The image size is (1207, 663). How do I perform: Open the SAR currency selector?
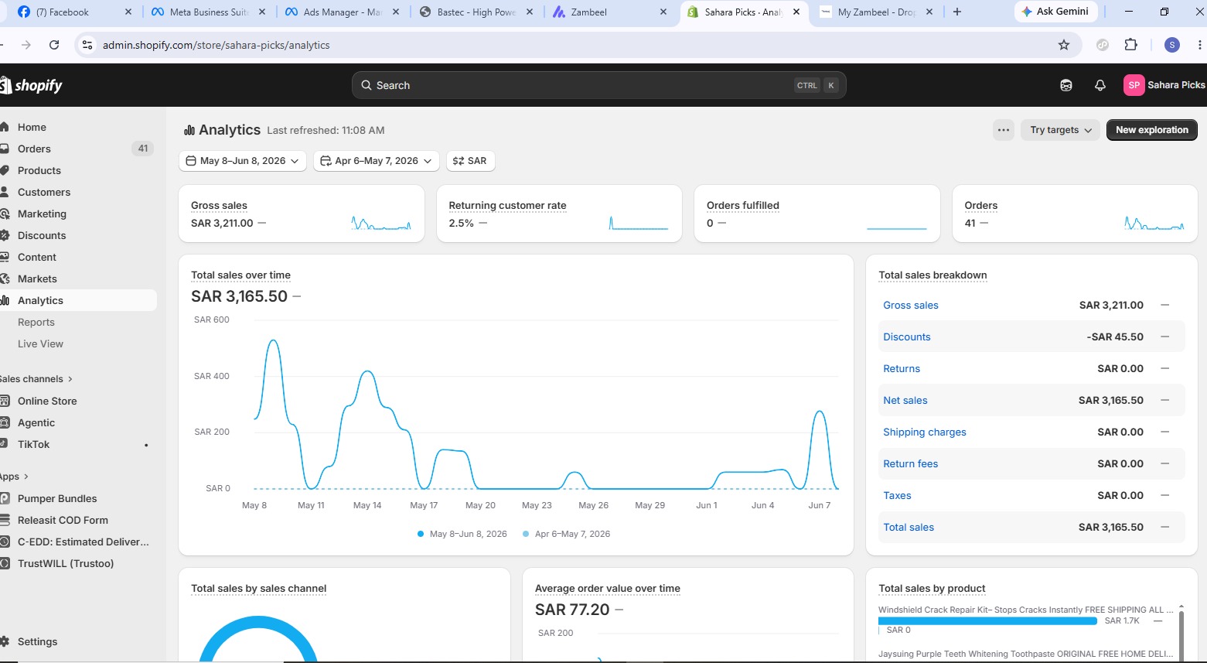pos(470,161)
